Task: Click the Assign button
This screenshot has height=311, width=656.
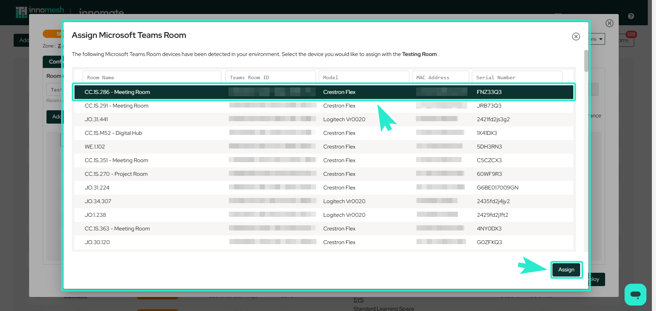Action: point(566,270)
